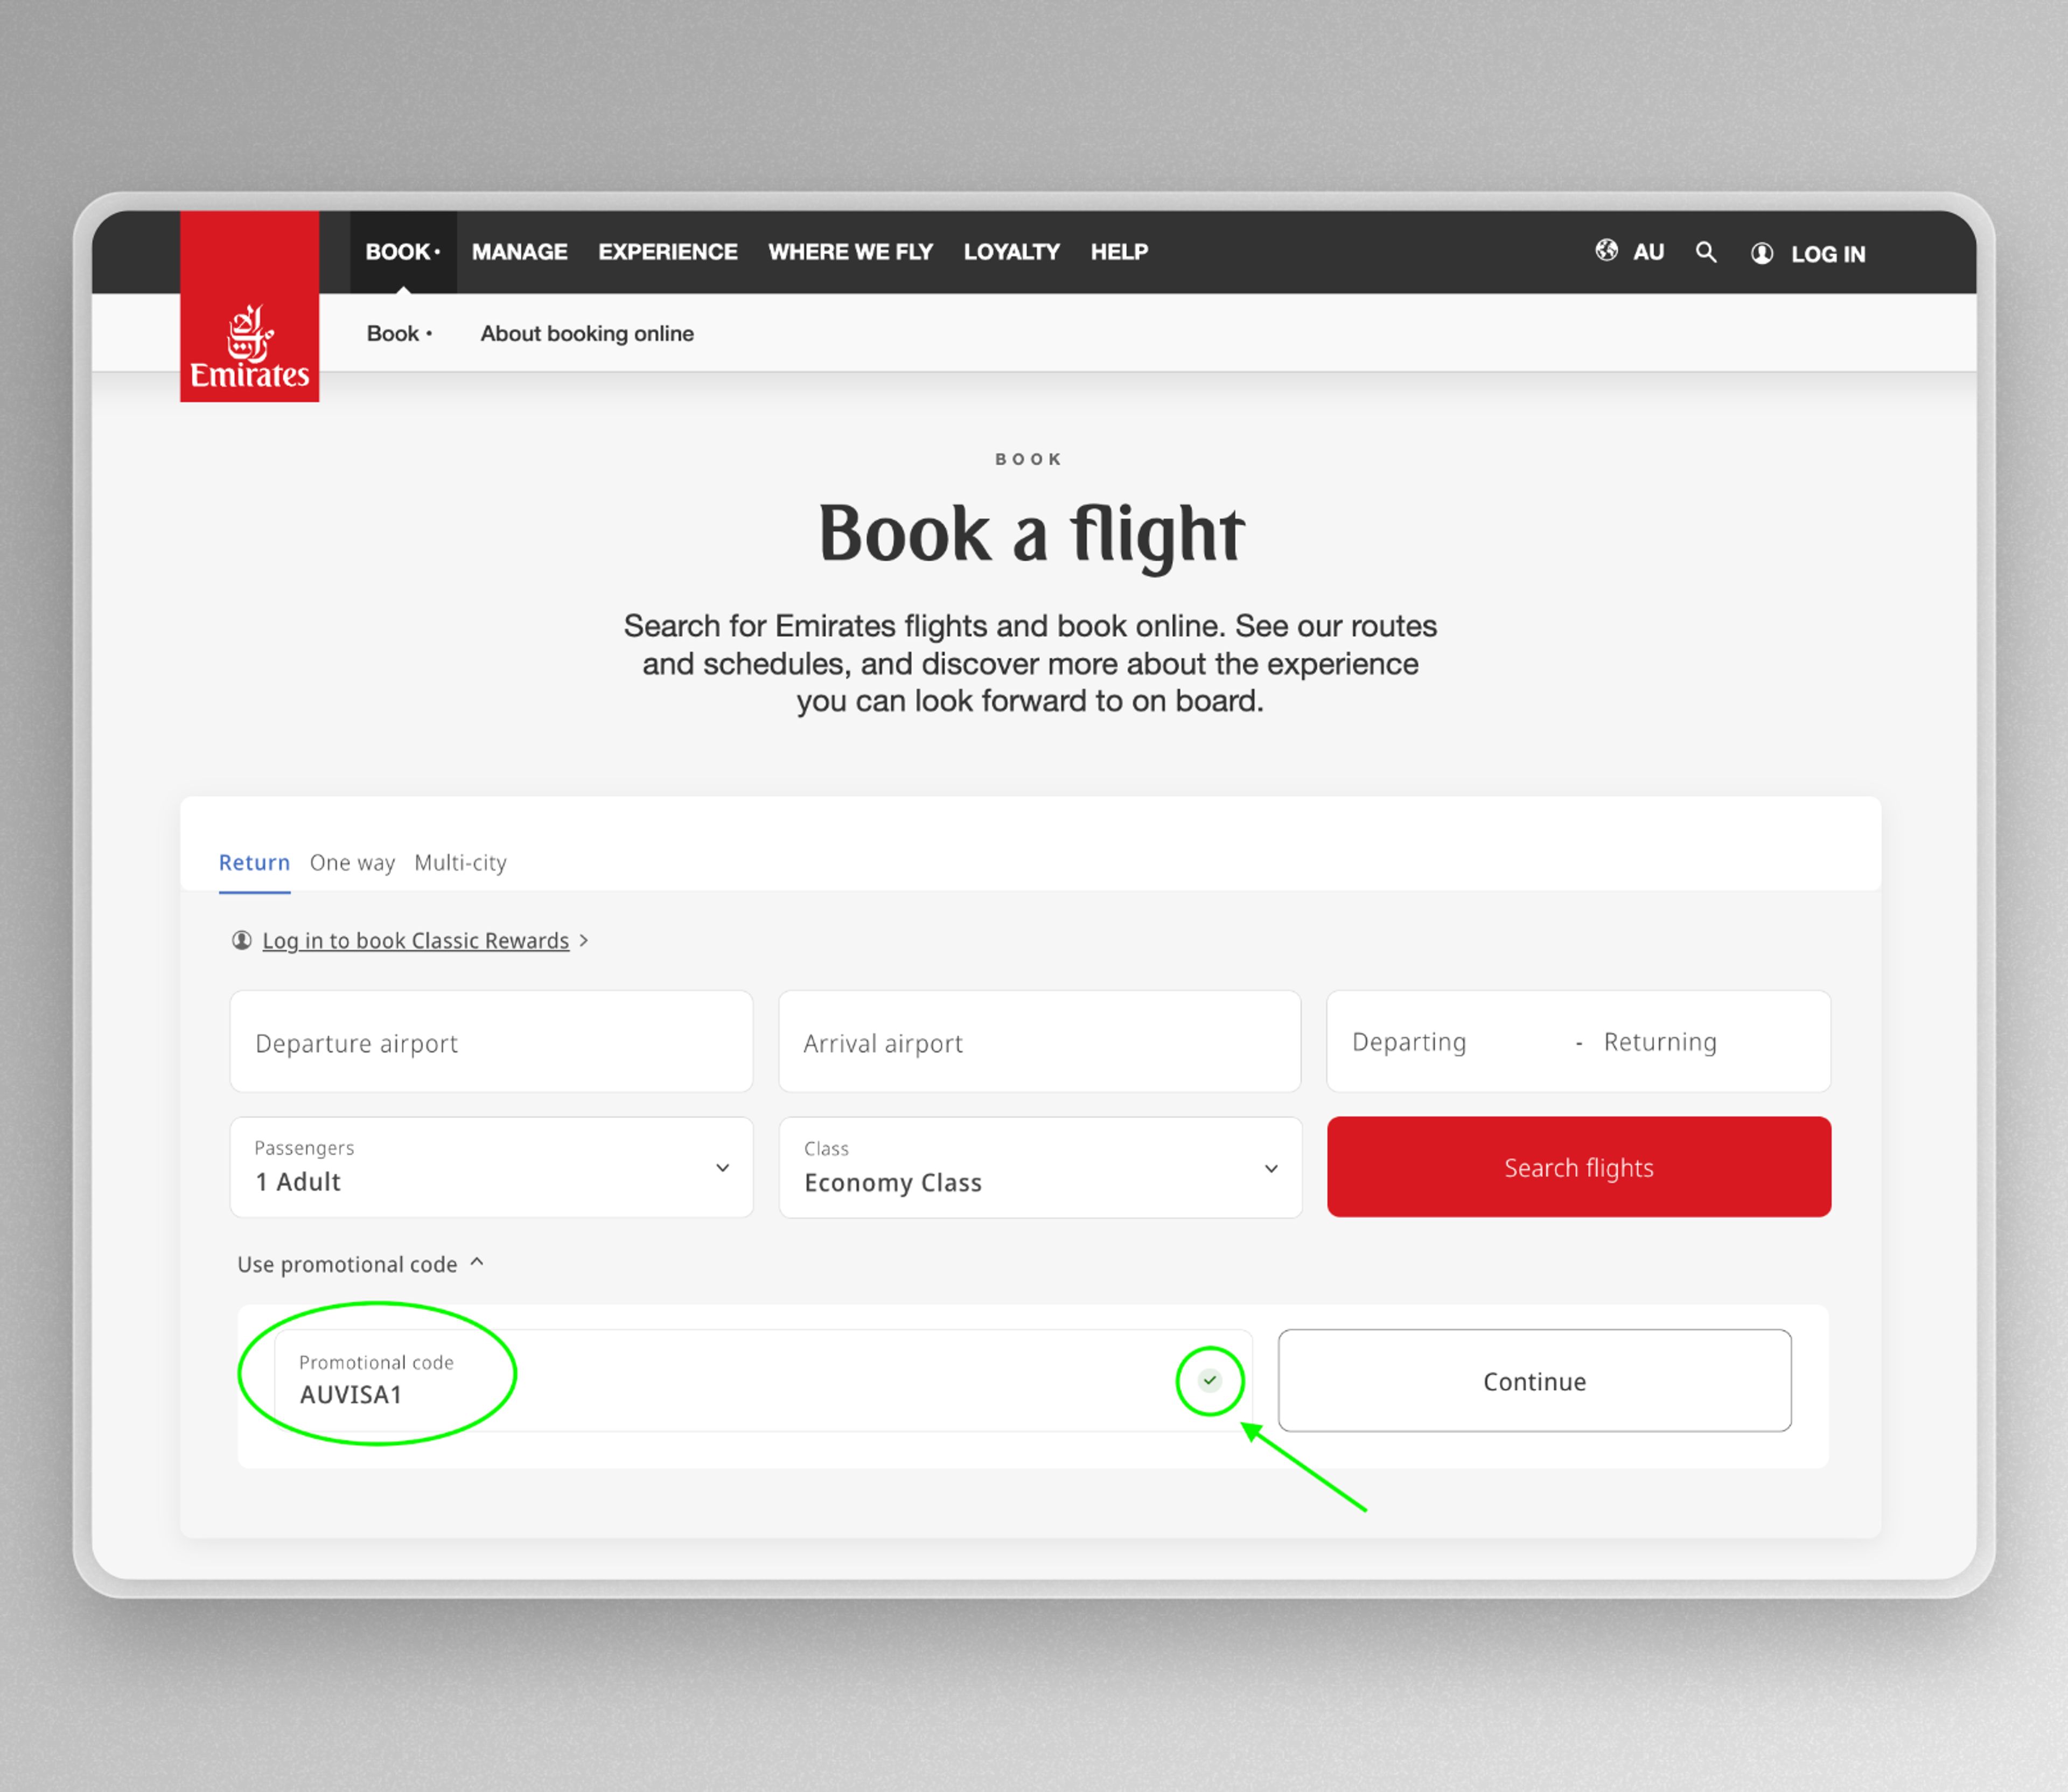Open the Class Economy dropdown
Viewport: 2068px width, 1792px height.
[x=1040, y=1167]
